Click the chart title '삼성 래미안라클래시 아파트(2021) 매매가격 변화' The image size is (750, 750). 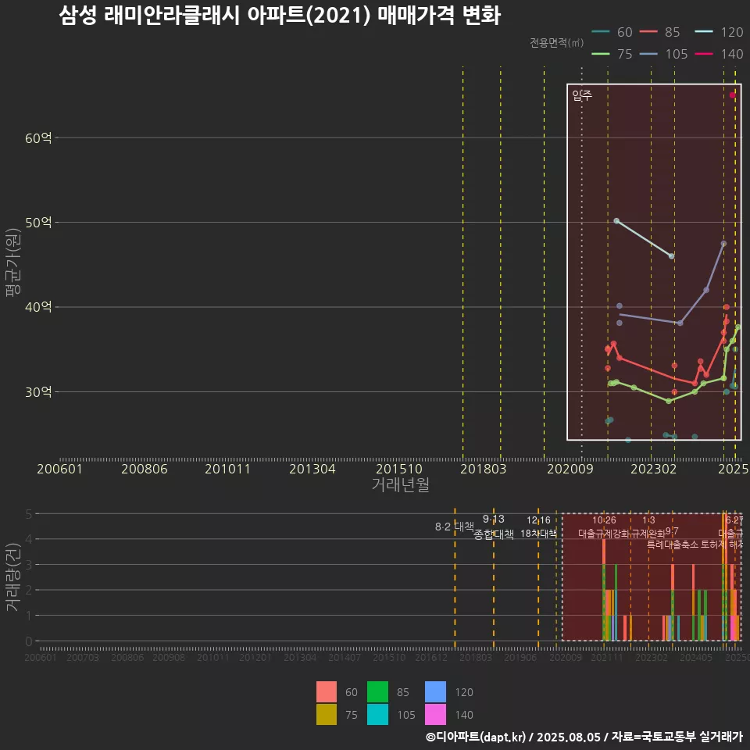pyautogui.click(x=280, y=15)
